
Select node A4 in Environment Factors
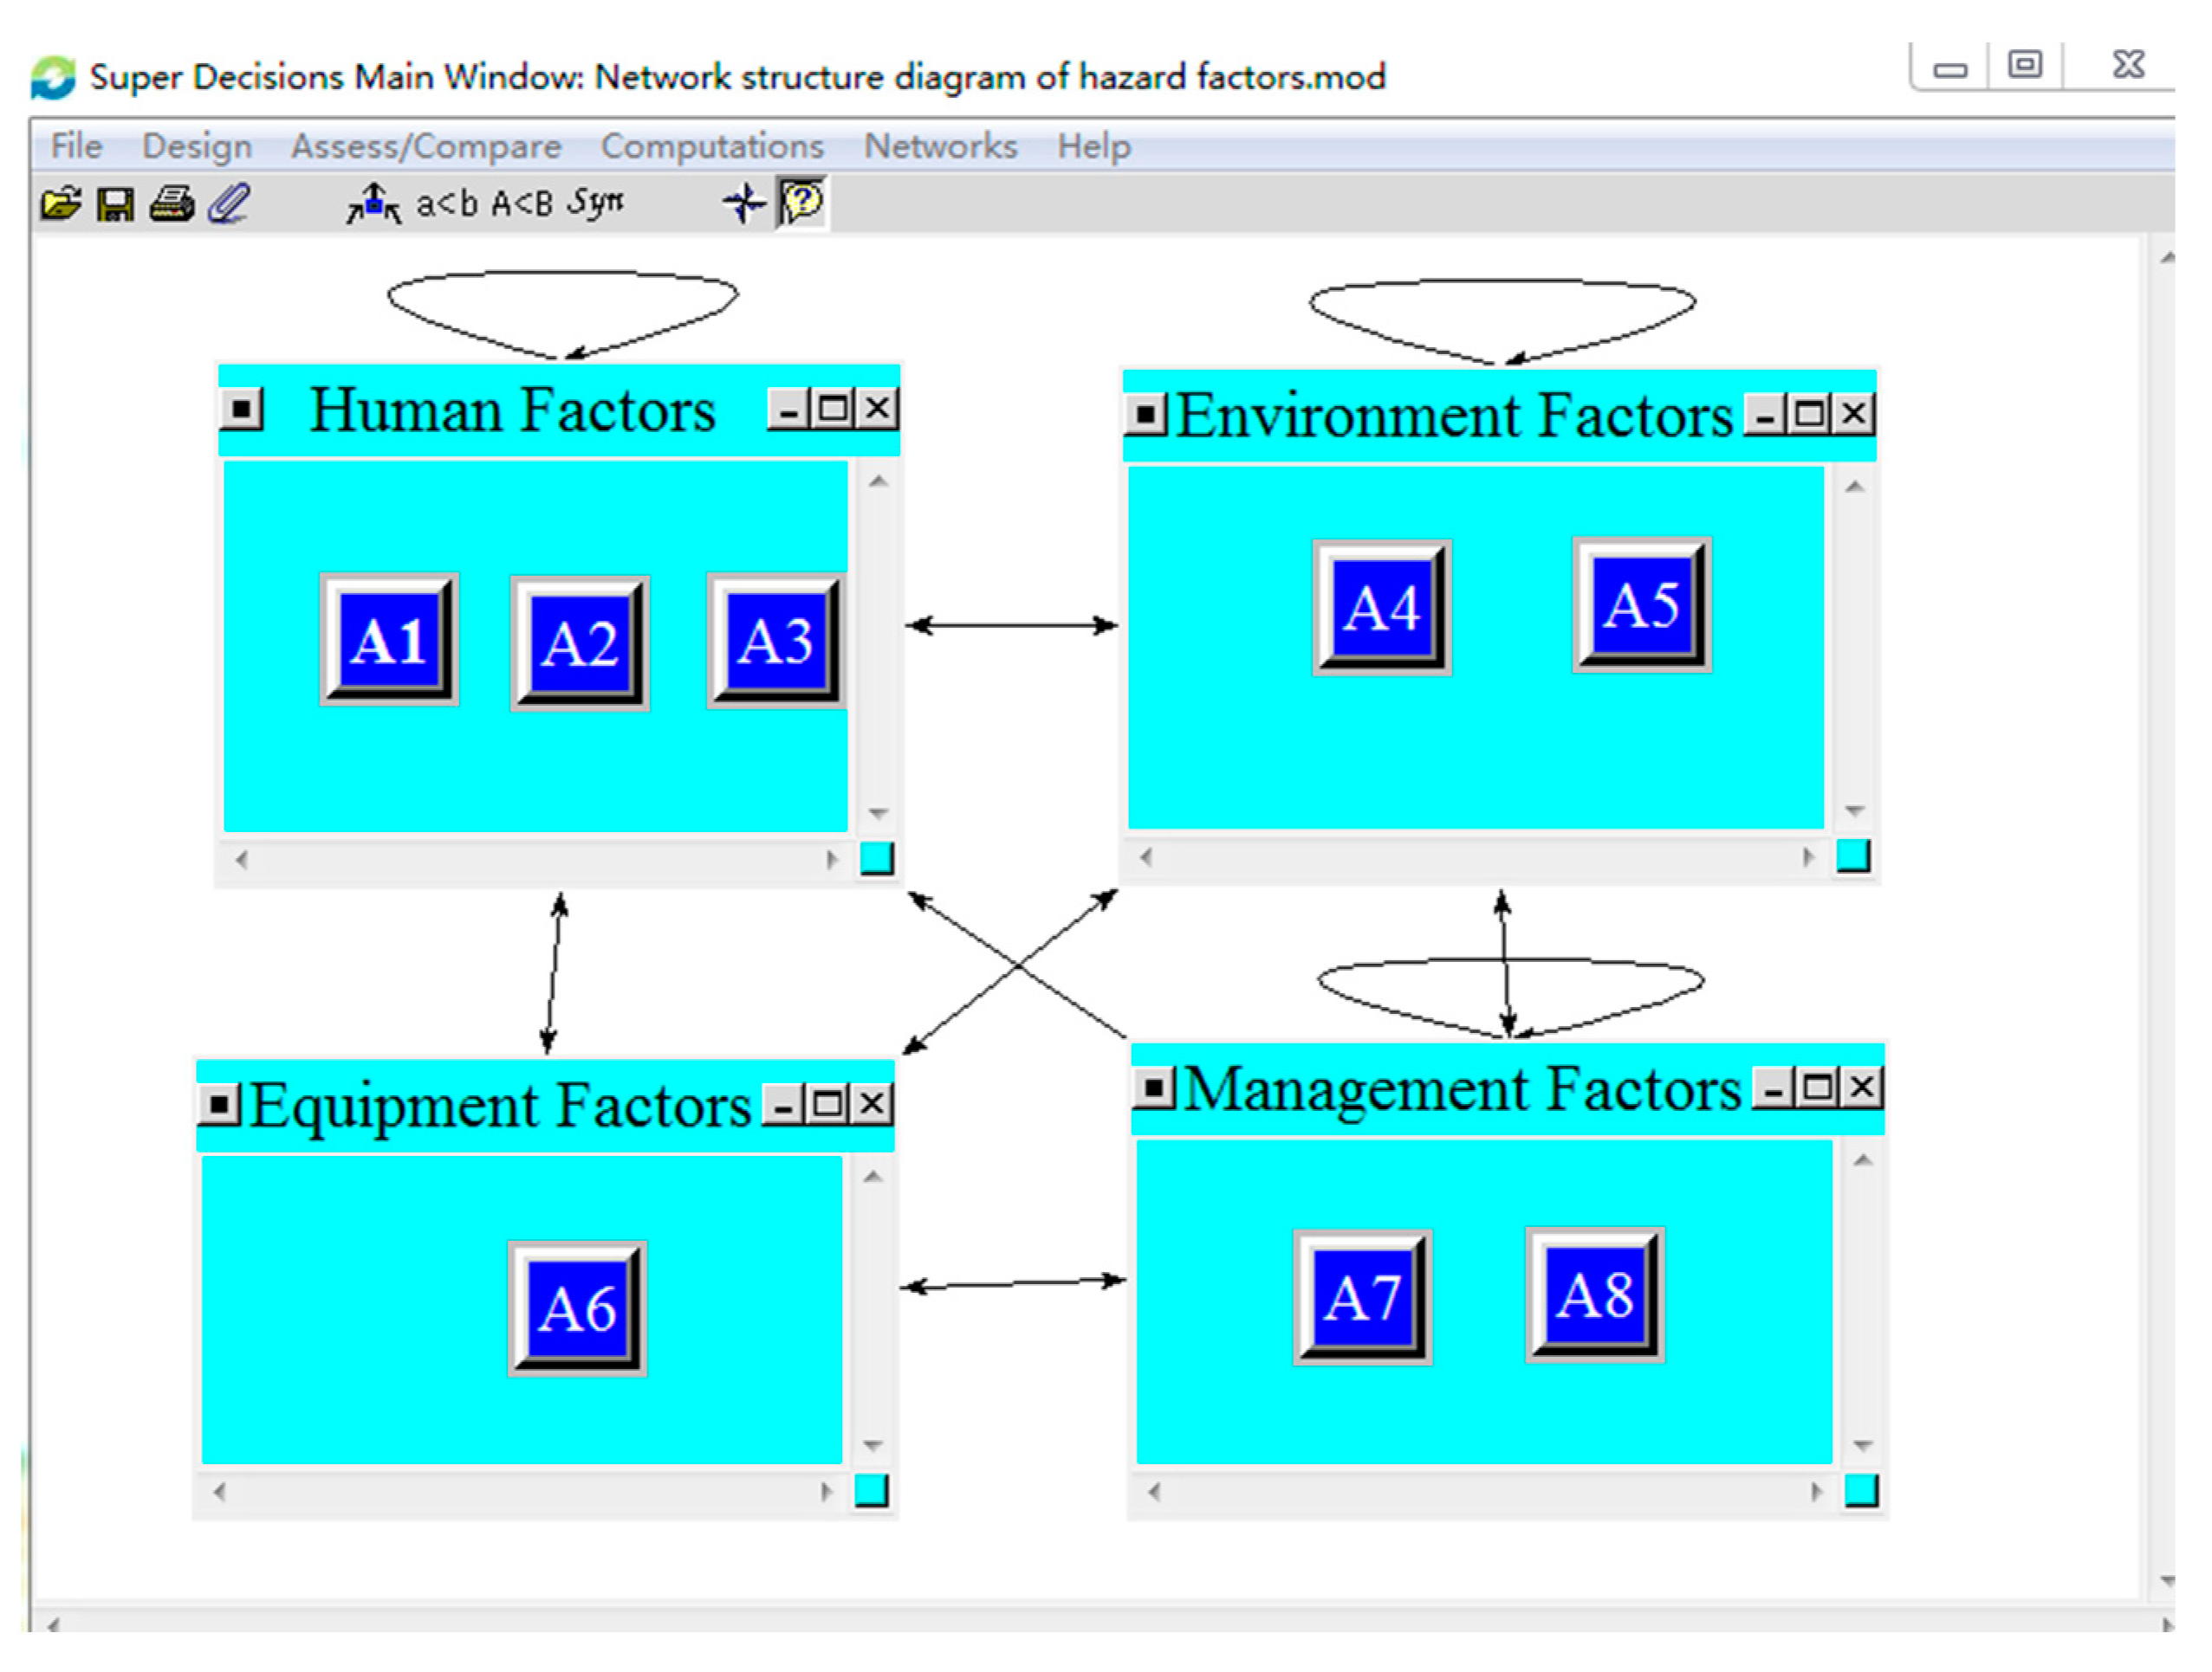pos(1382,607)
